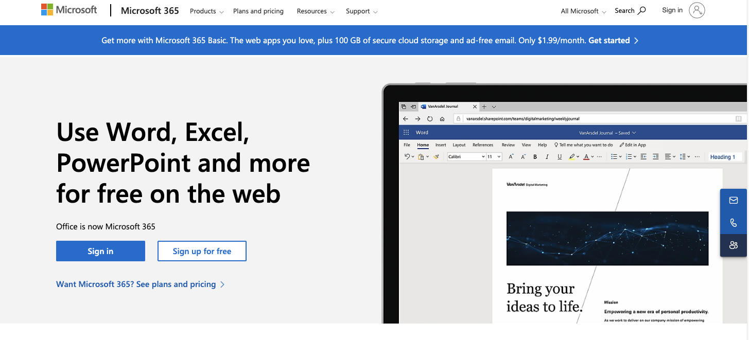749x340 pixels.
Task: Click the reading view icon in address bar
Action: (738, 119)
